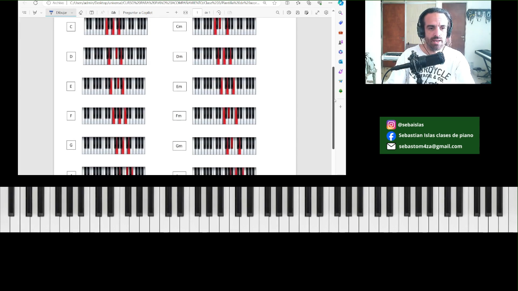Viewport: 518px width, 291px height.
Task: Click Preguntar a Copilot
Action: [137, 12]
